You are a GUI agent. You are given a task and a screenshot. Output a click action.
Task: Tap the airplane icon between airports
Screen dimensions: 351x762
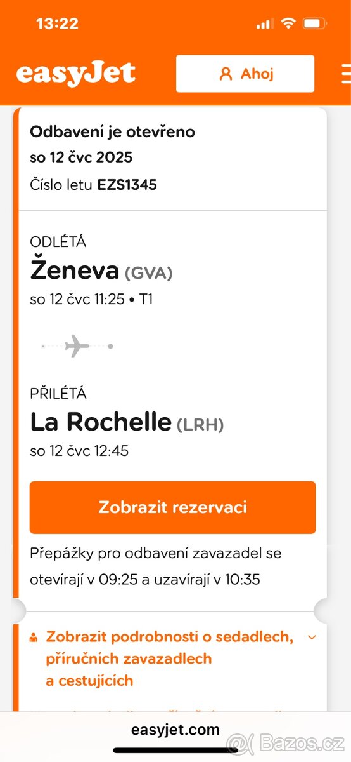pos(77,346)
